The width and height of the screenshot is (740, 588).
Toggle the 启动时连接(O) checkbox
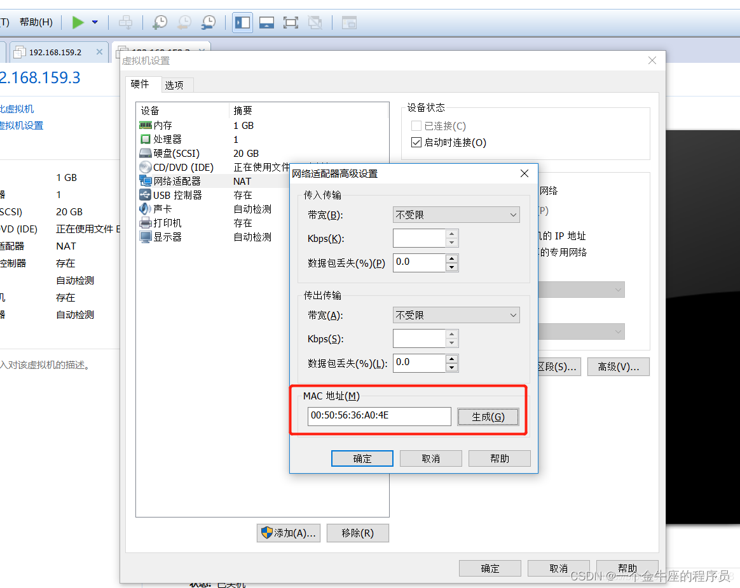(x=416, y=142)
